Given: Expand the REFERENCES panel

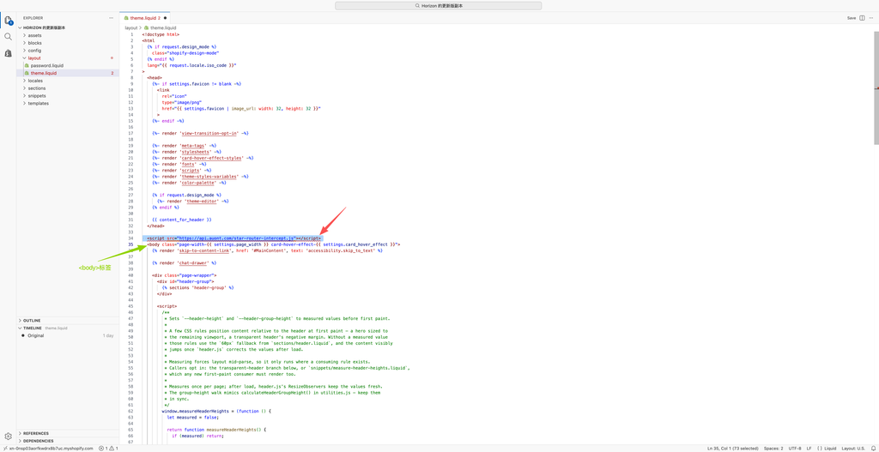Looking at the screenshot, I should pos(35,433).
